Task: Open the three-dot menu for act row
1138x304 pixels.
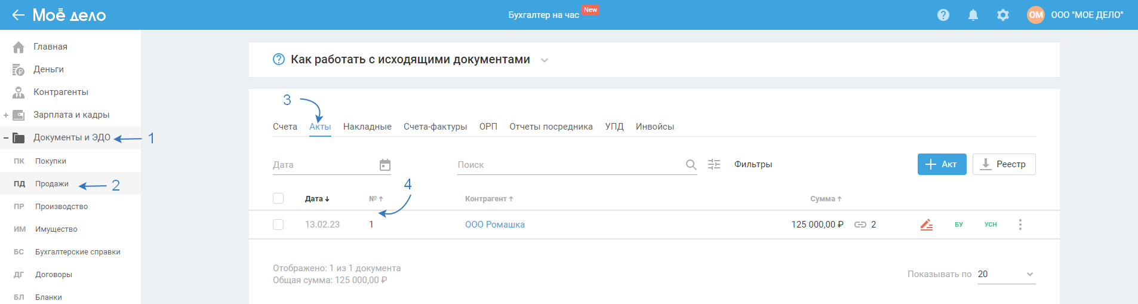Action: [1020, 225]
